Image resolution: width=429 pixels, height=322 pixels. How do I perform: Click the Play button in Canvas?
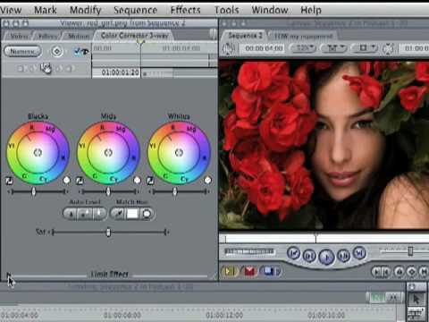(x=326, y=257)
